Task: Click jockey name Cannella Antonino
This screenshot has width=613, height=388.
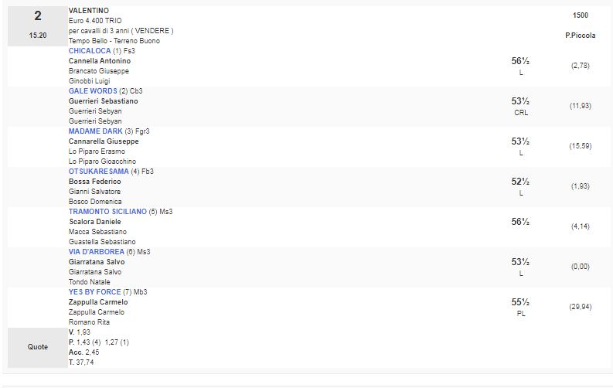Action: [x=100, y=61]
